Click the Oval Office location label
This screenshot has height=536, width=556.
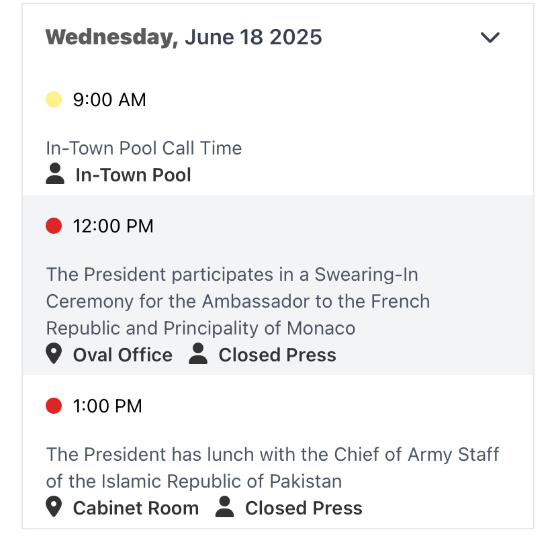click(x=123, y=355)
